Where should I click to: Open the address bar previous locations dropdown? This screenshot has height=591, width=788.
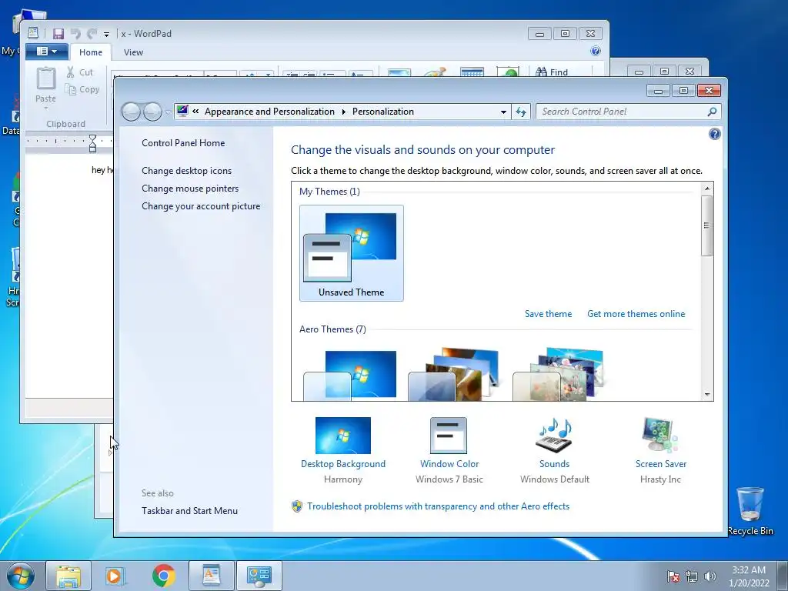pyautogui.click(x=503, y=112)
